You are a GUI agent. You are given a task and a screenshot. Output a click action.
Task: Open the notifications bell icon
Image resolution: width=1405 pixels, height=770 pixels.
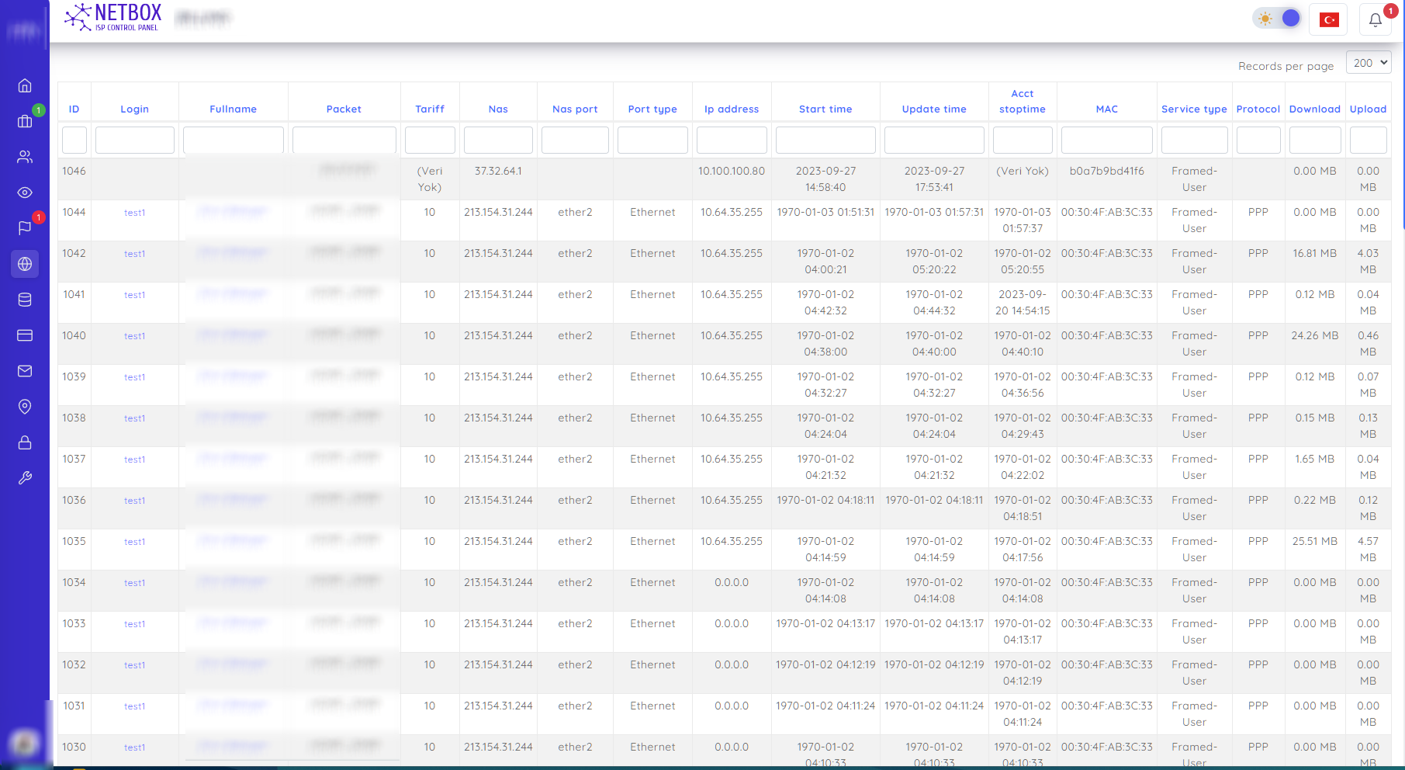click(x=1375, y=19)
